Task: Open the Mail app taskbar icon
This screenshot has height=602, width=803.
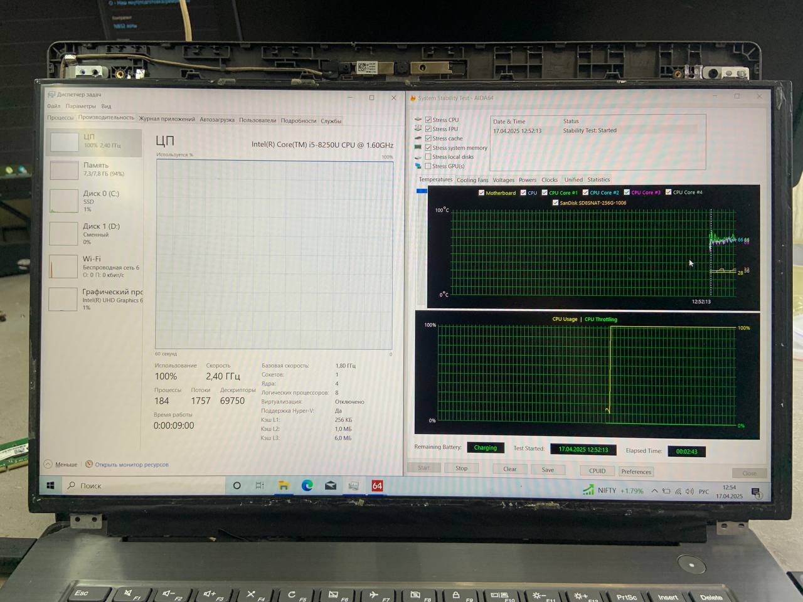Action: (331, 485)
